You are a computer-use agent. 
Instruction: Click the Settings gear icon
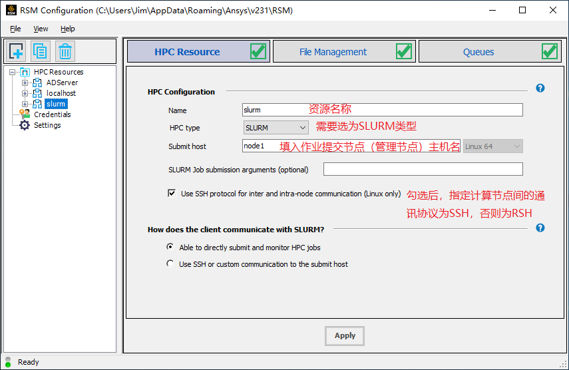point(25,125)
